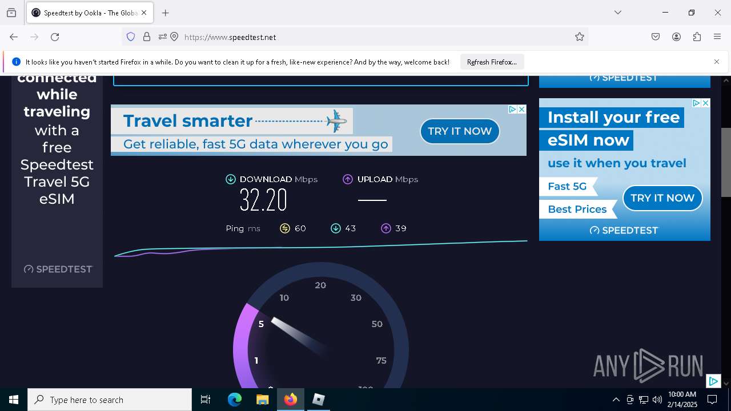Click the Type here to search box

pyautogui.click(x=110, y=400)
